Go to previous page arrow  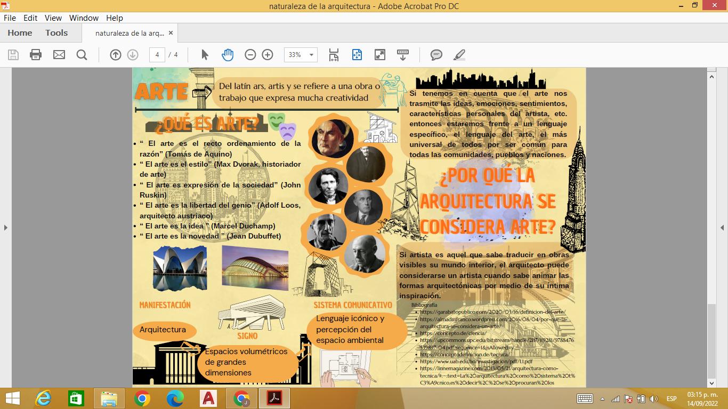click(116, 54)
